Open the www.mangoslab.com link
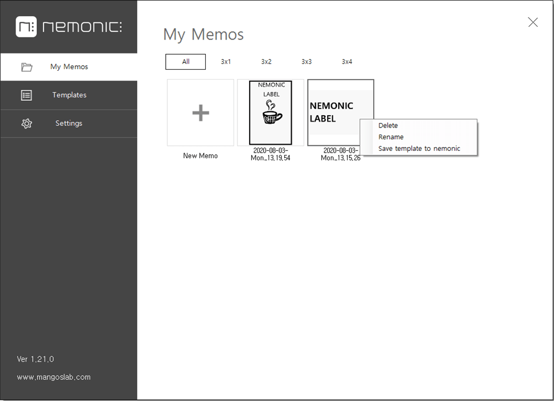554x401 pixels. (x=54, y=377)
